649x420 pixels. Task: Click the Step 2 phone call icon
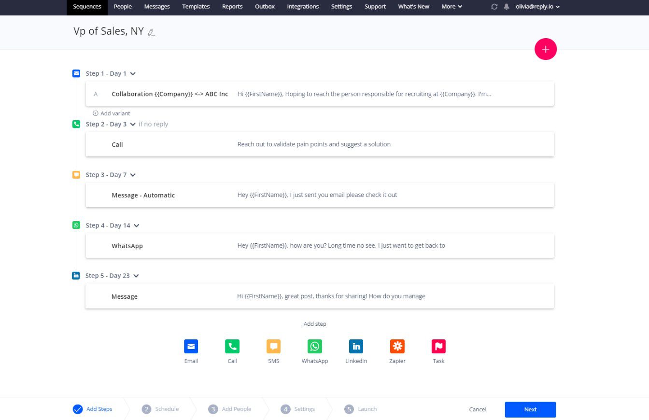76,124
